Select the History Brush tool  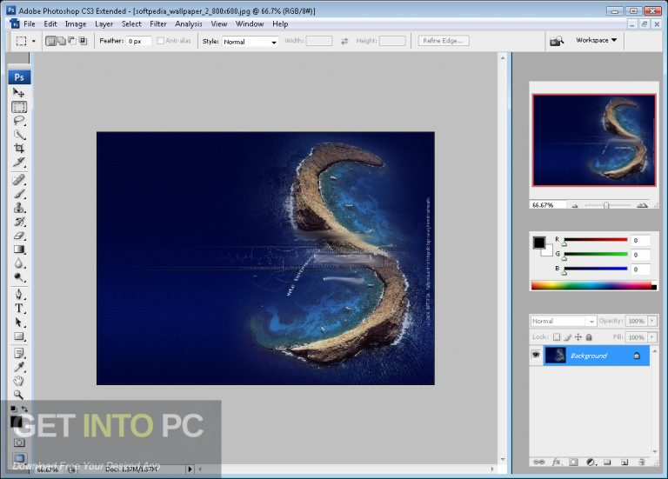19,222
